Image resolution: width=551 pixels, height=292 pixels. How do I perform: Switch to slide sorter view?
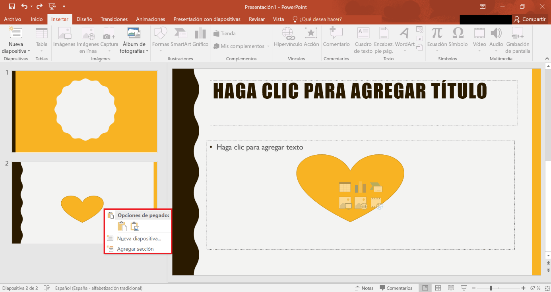(438, 288)
